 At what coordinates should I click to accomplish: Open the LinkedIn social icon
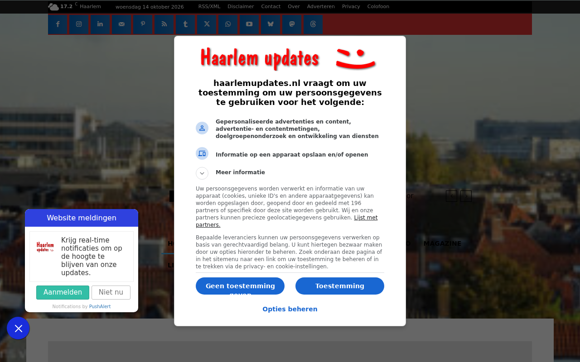[x=100, y=24]
